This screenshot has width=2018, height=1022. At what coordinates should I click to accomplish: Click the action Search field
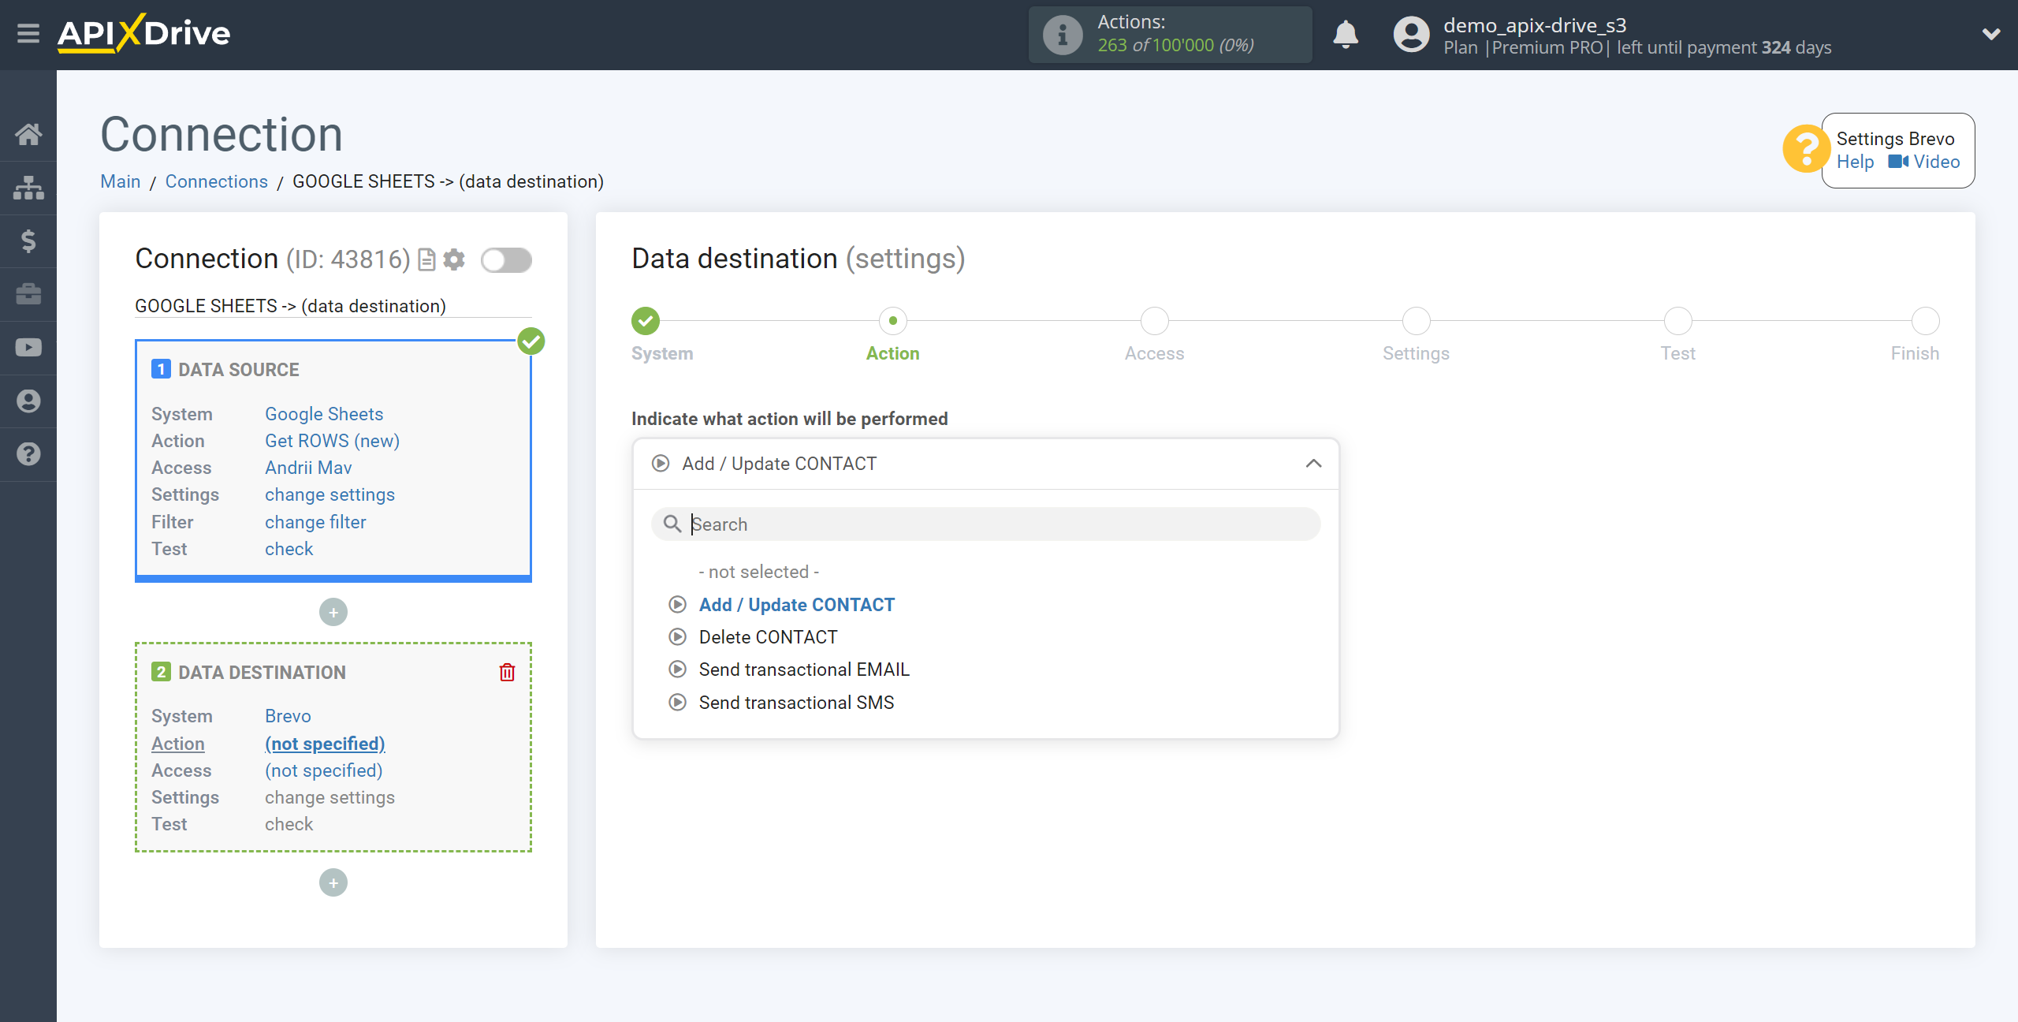[x=985, y=524]
